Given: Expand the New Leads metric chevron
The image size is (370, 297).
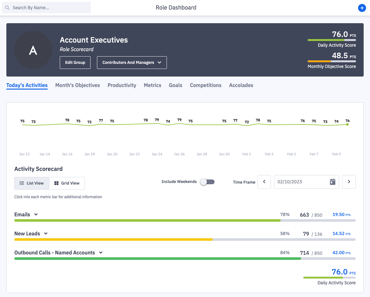Looking at the screenshot, I should click(46, 233).
